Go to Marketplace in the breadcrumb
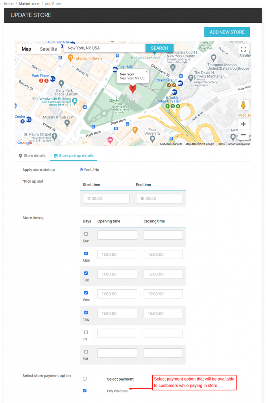266x403 pixels. (29, 4)
